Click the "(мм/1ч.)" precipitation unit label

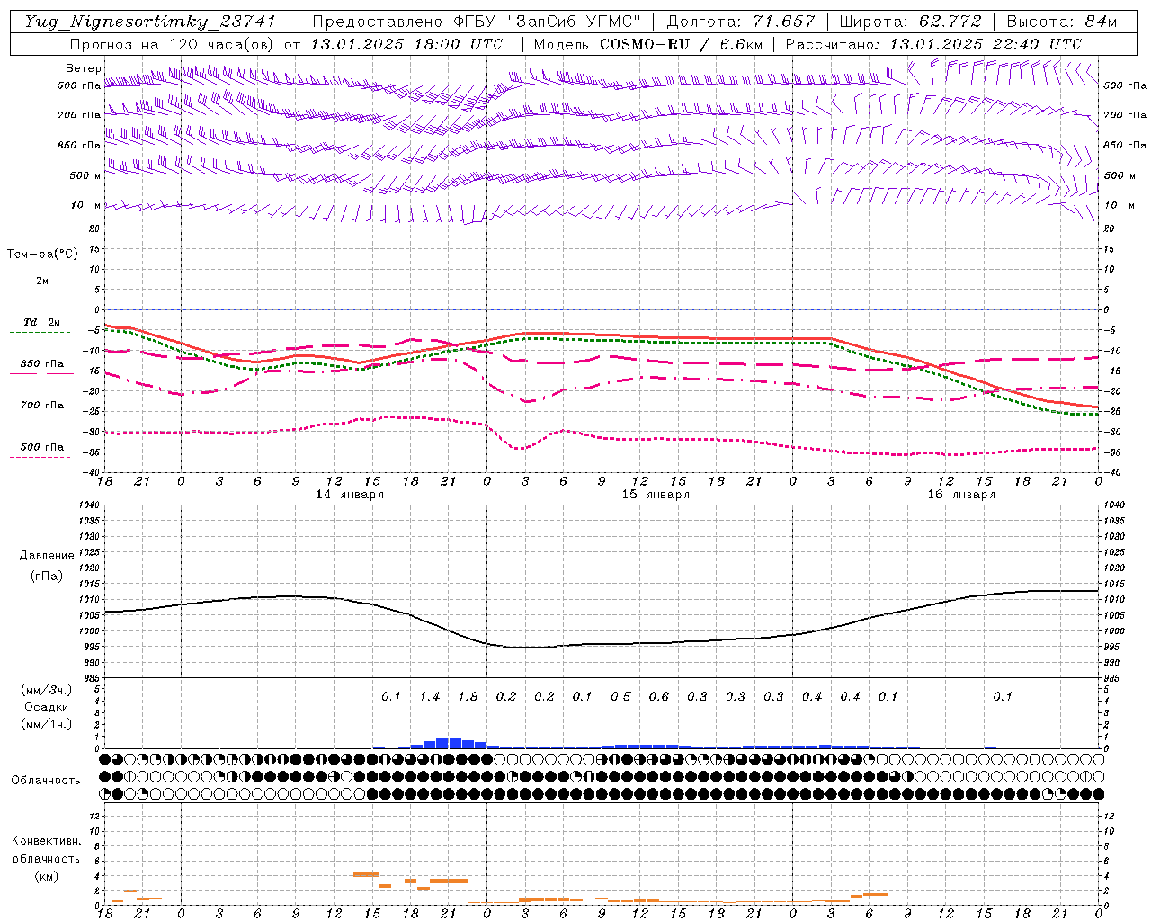click(47, 724)
